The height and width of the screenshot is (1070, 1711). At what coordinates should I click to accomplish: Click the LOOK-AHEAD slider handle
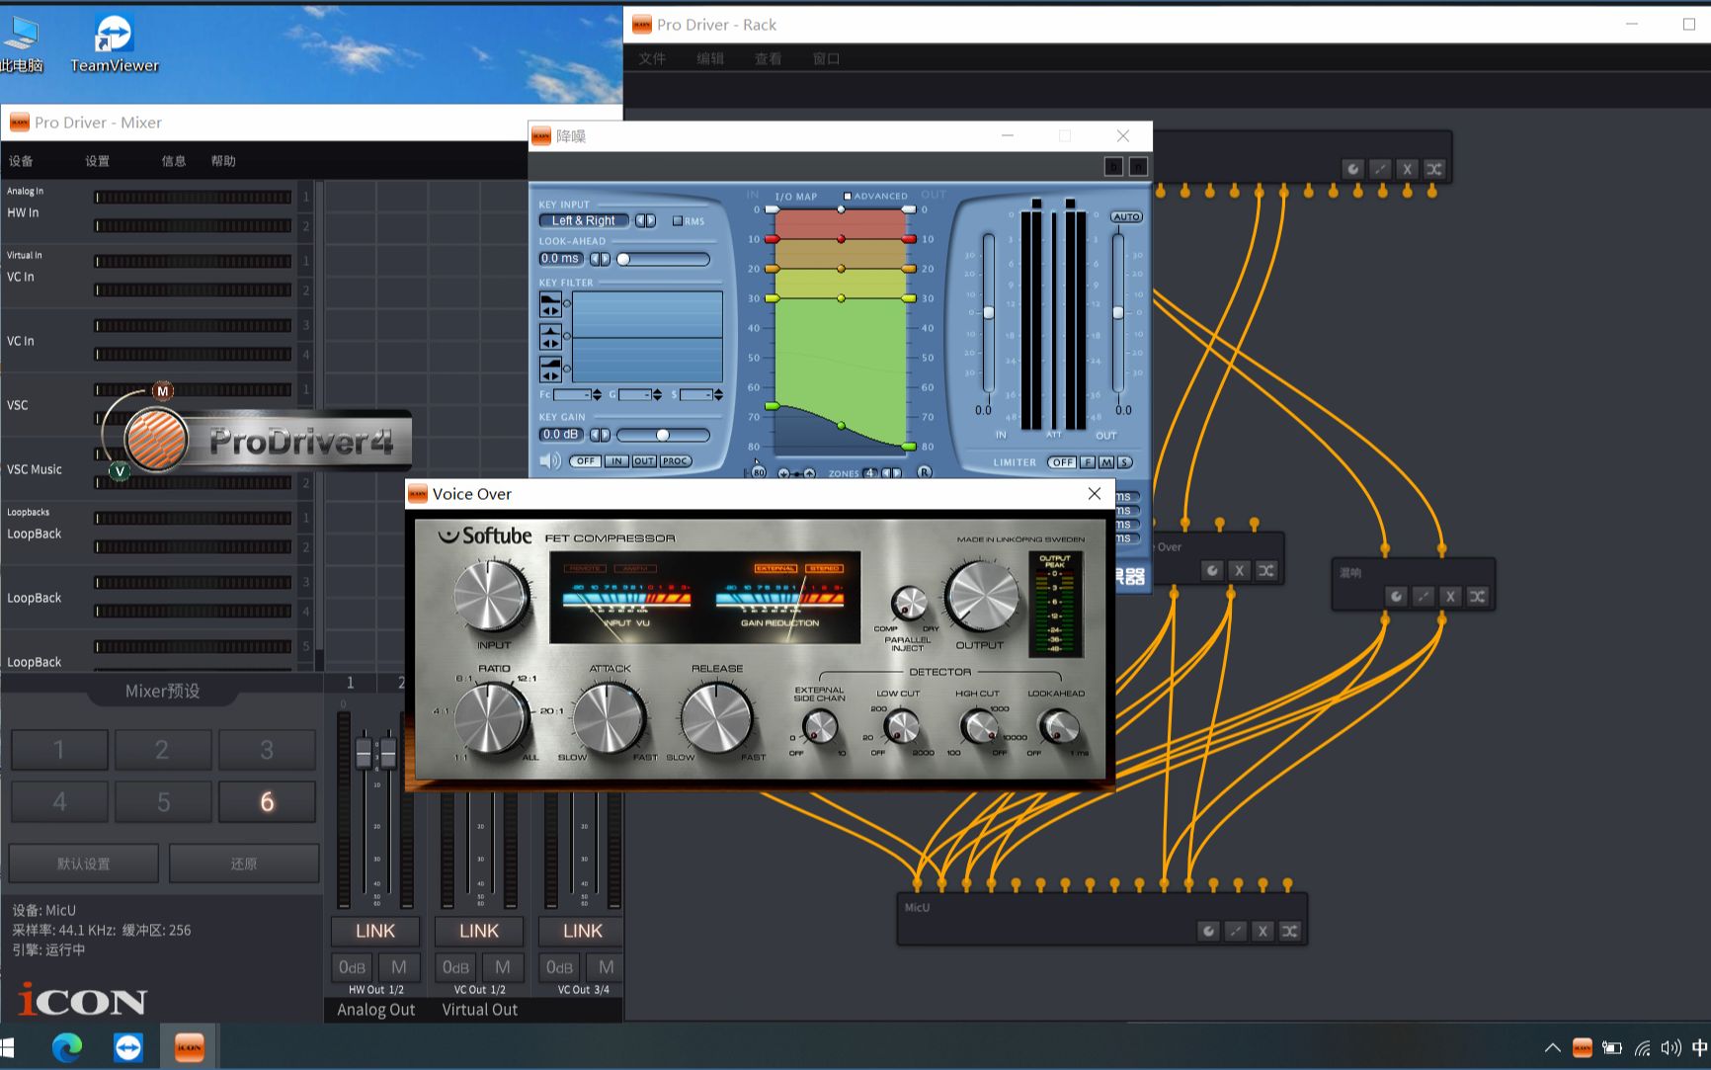click(x=624, y=259)
